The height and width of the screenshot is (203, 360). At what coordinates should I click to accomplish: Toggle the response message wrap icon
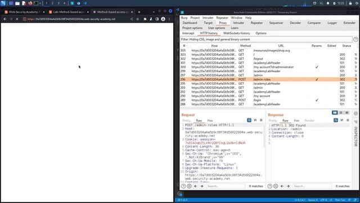click(336, 120)
